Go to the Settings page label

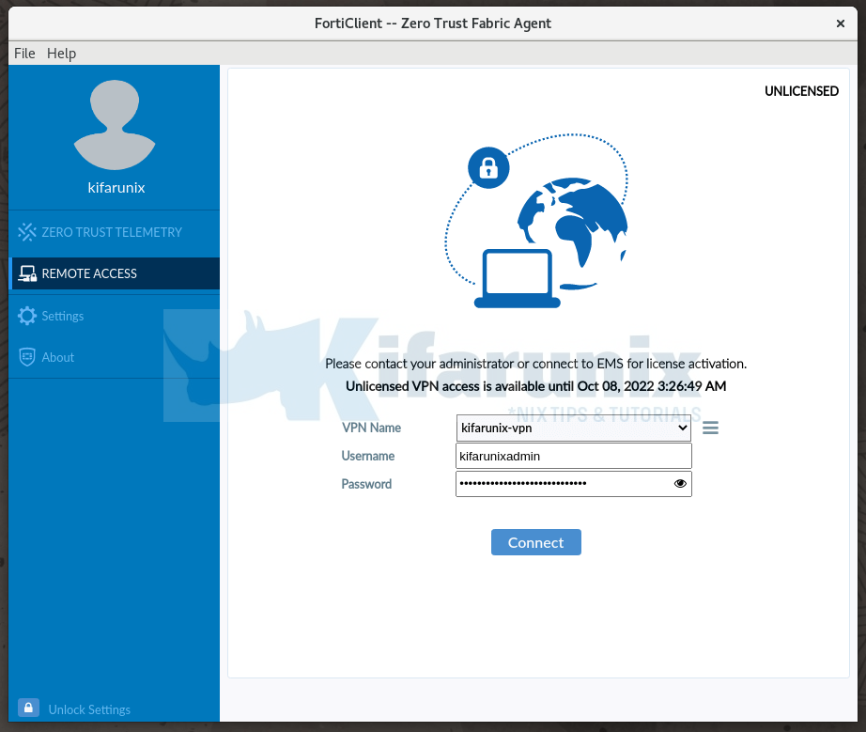[63, 316]
